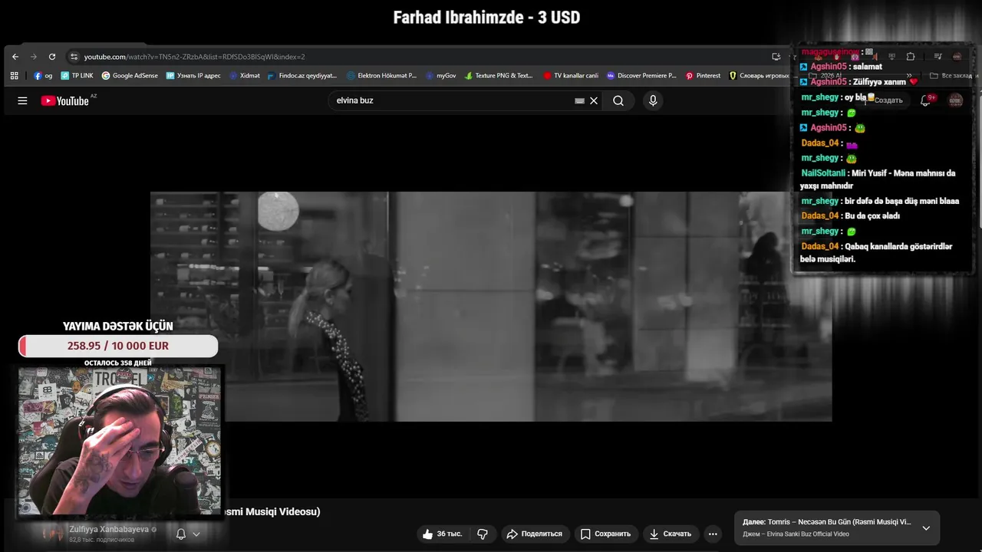
Task: Click install app icon in address bar
Action: (x=776, y=57)
